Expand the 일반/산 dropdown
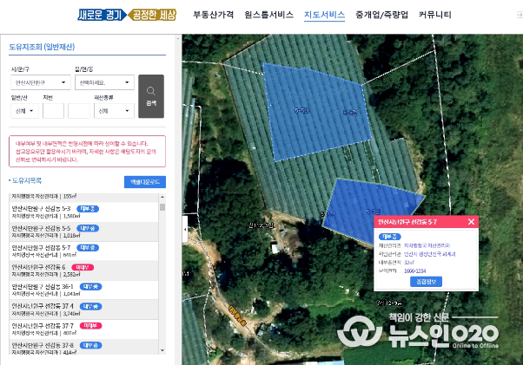The height and width of the screenshot is (365, 523). (x=24, y=111)
